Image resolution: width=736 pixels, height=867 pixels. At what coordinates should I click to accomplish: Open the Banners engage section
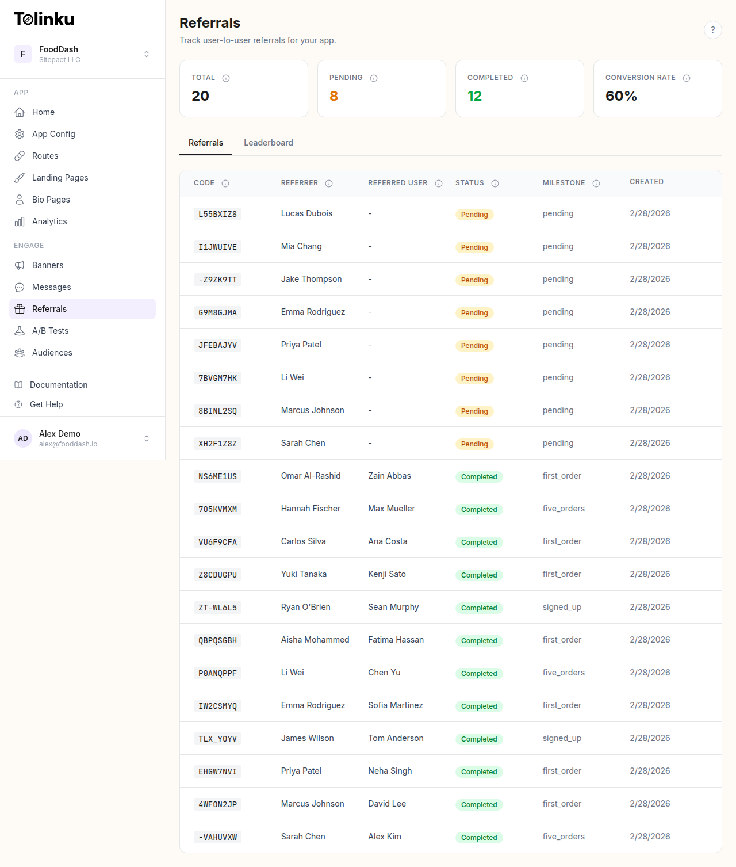pyautogui.click(x=47, y=265)
